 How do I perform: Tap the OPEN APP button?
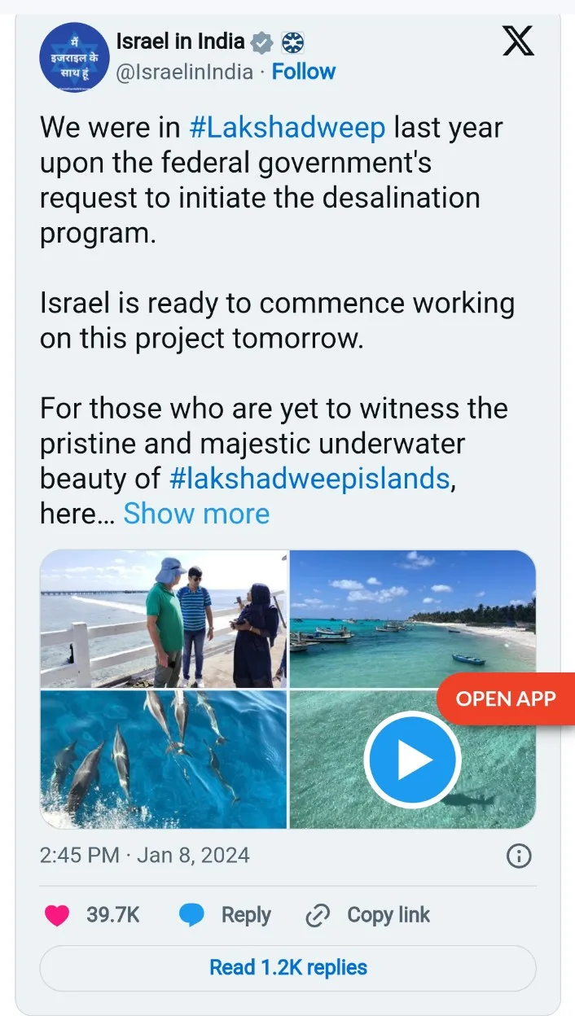(x=506, y=698)
